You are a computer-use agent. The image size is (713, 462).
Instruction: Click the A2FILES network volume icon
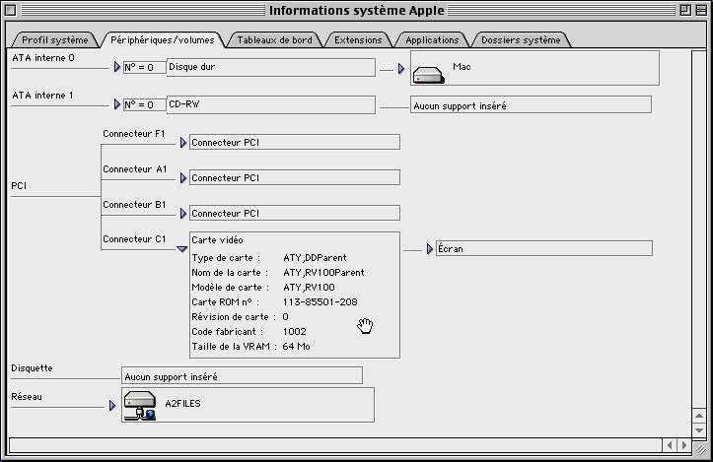[140, 405]
